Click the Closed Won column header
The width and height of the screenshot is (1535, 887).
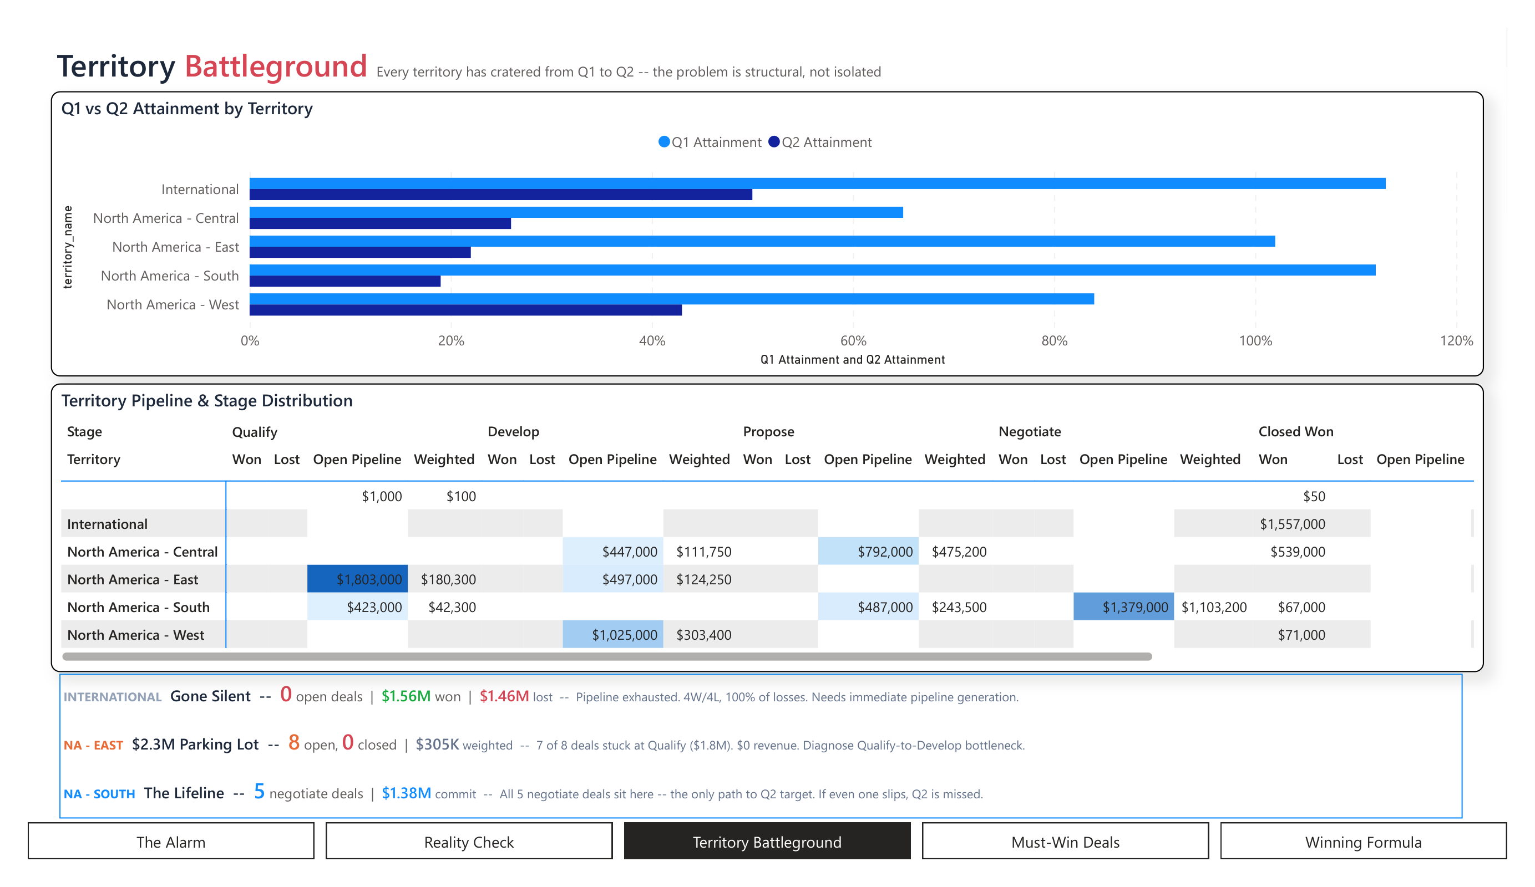[1295, 432]
